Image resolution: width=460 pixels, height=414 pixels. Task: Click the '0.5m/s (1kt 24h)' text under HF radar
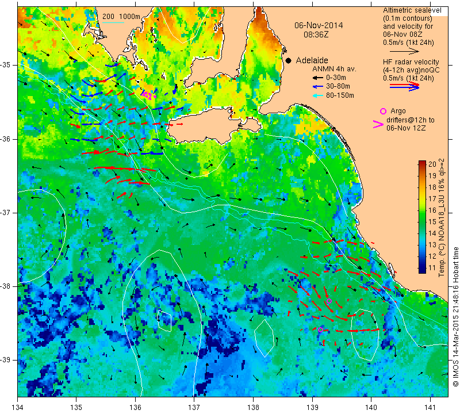click(x=408, y=78)
